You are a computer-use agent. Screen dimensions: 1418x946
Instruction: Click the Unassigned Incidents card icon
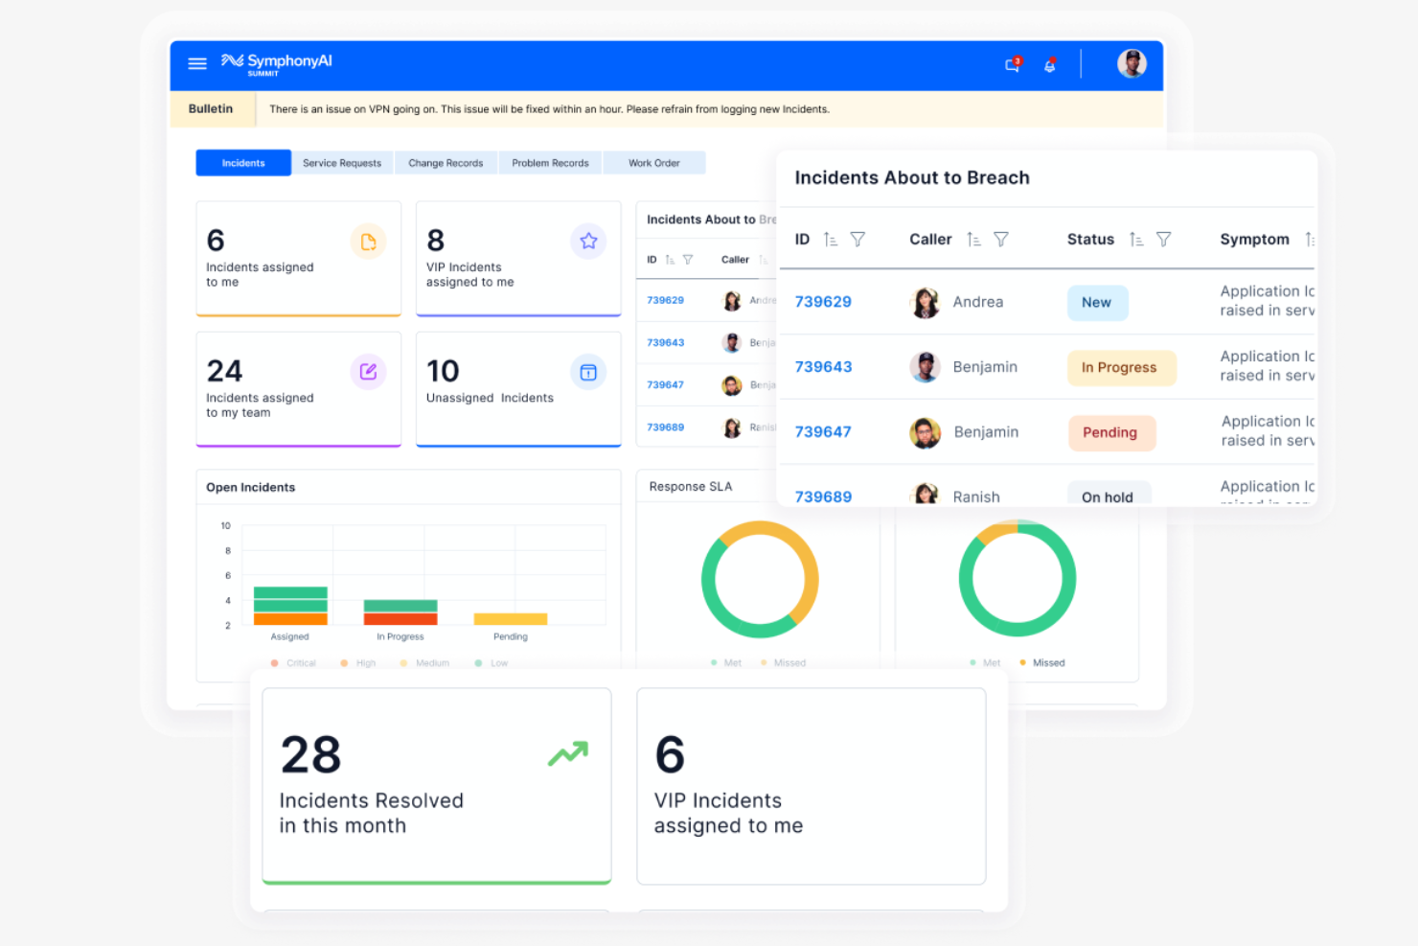(x=588, y=372)
